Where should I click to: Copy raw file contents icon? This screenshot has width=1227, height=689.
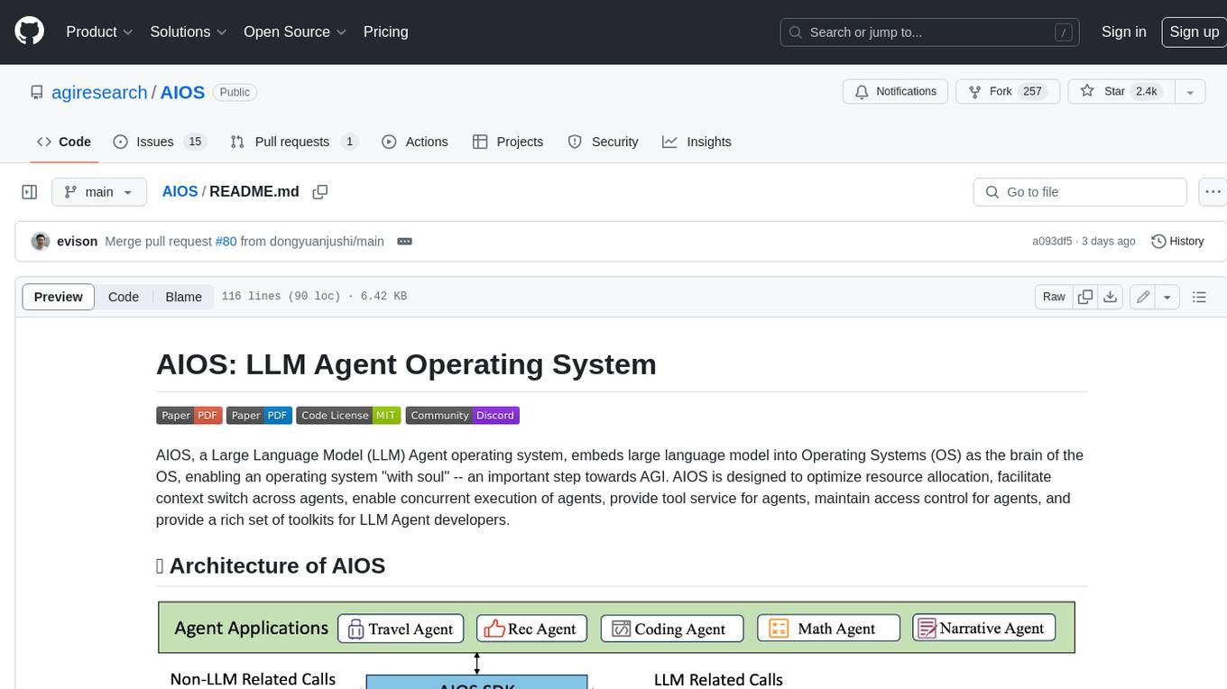tap(1085, 297)
